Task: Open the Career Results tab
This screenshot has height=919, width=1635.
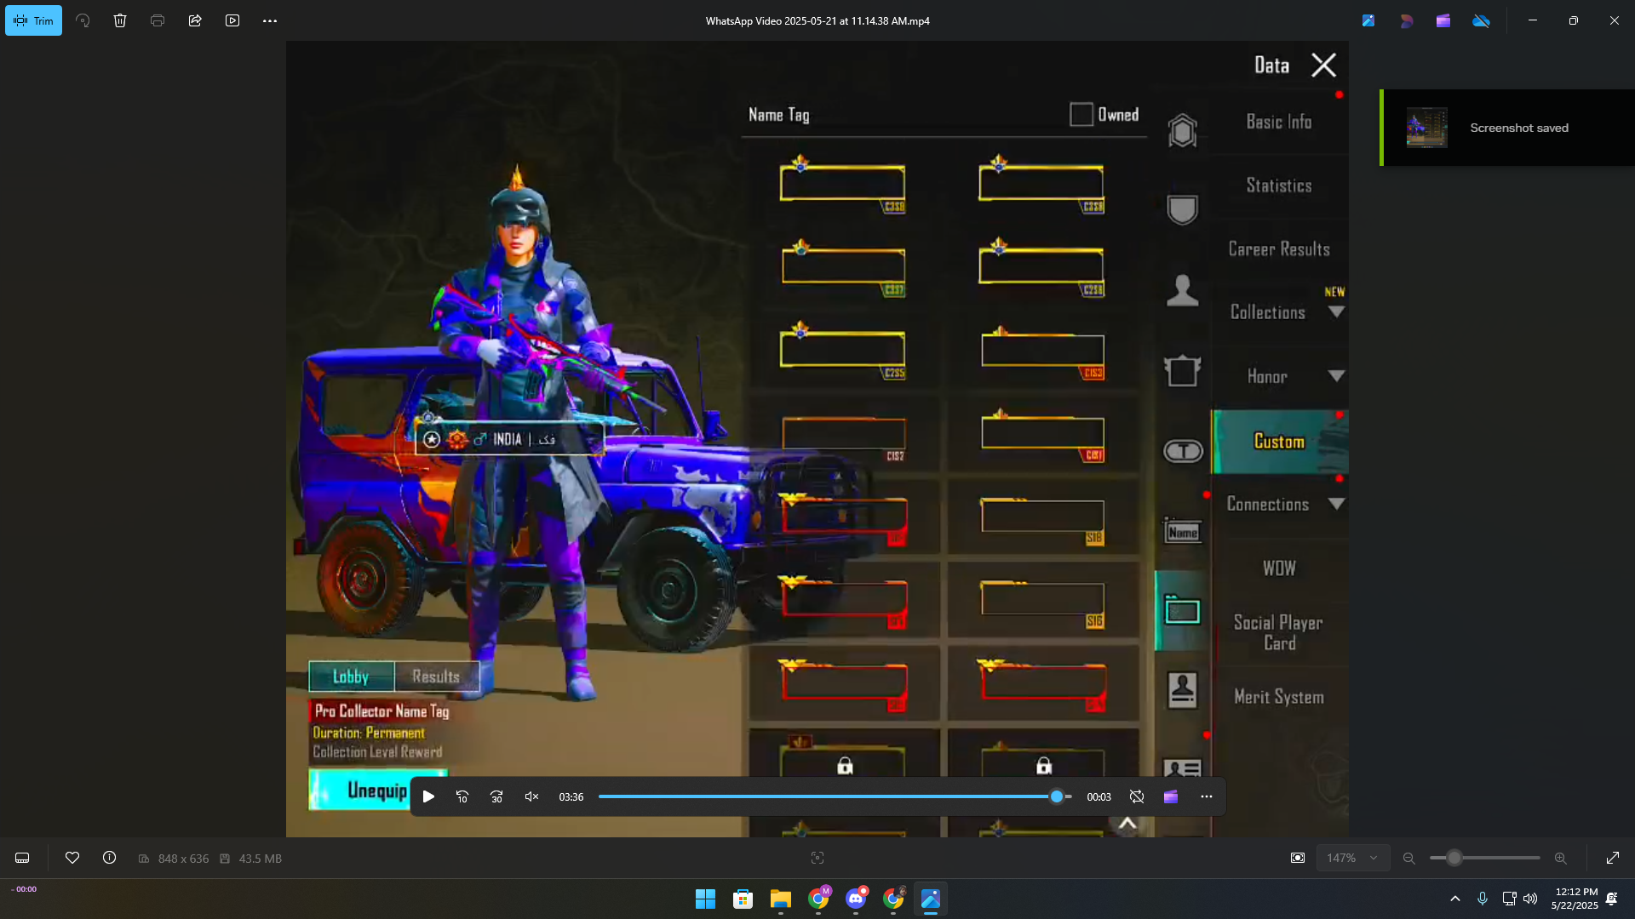Action: point(1279,250)
